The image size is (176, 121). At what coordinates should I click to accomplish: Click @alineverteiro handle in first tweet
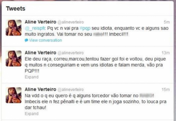point(71,22)
